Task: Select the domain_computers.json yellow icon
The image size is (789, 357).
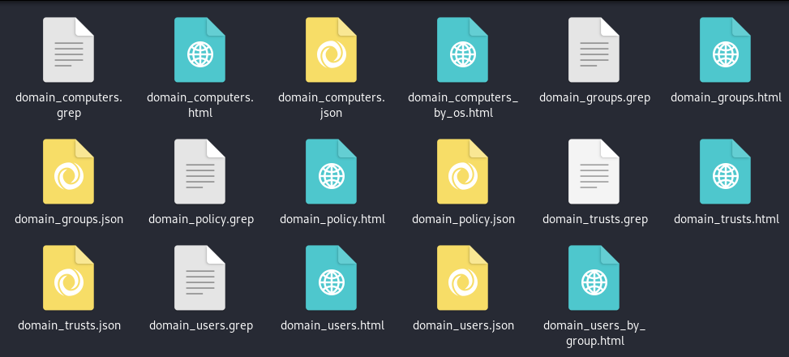Action: point(331,49)
